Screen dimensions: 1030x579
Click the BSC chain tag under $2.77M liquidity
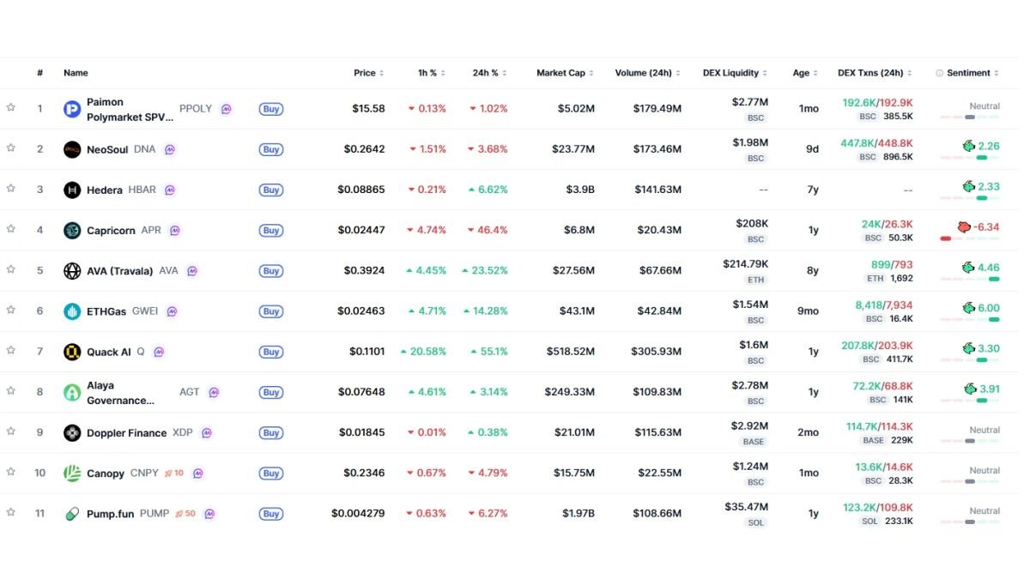pos(755,118)
